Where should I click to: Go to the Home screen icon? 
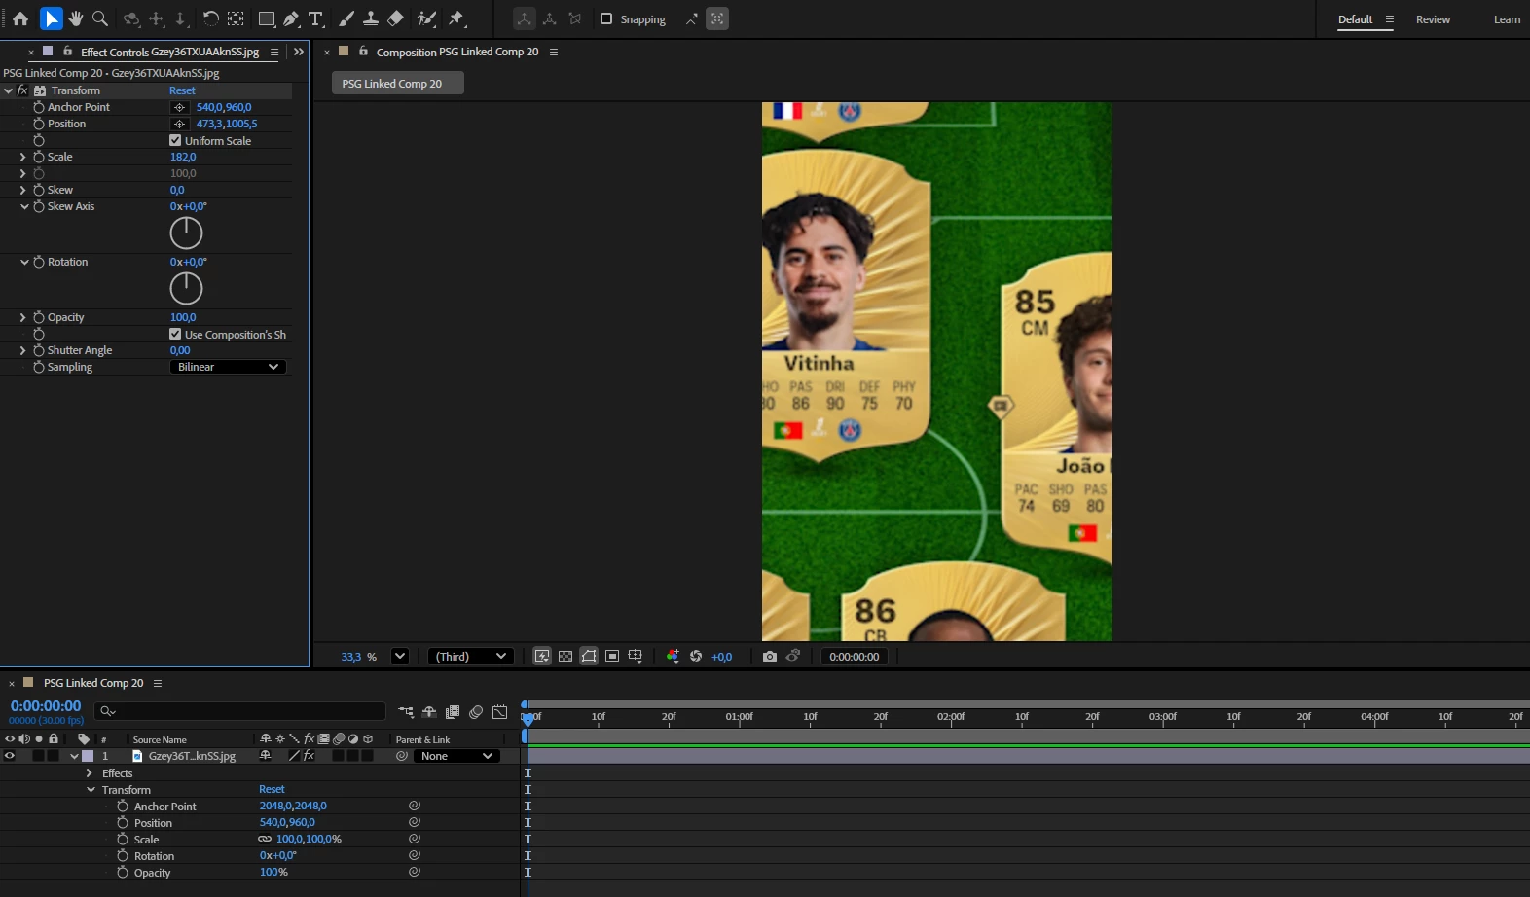(19, 18)
